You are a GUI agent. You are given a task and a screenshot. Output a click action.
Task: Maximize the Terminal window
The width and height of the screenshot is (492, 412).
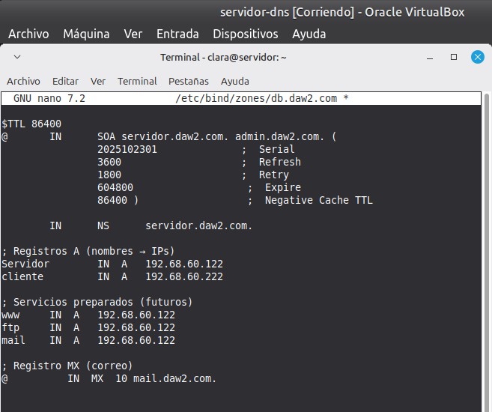tap(454, 57)
